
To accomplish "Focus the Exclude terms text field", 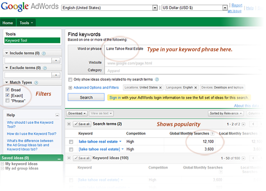I will [28, 75].
